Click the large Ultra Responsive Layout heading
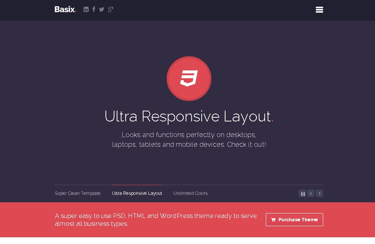The image size is (375, 244). point(187,116)
